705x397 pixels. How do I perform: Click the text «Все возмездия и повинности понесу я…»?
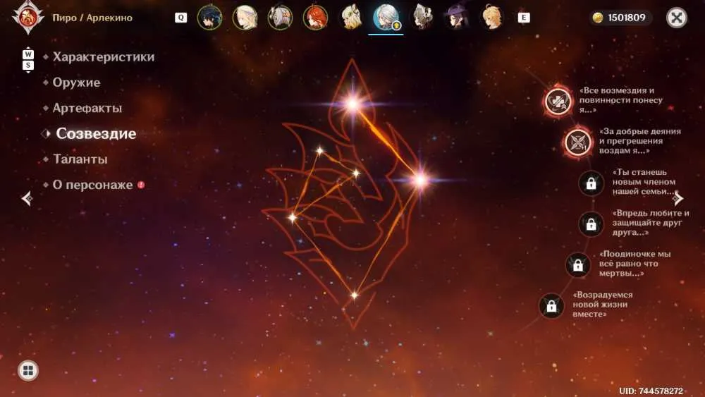point(620,100)
